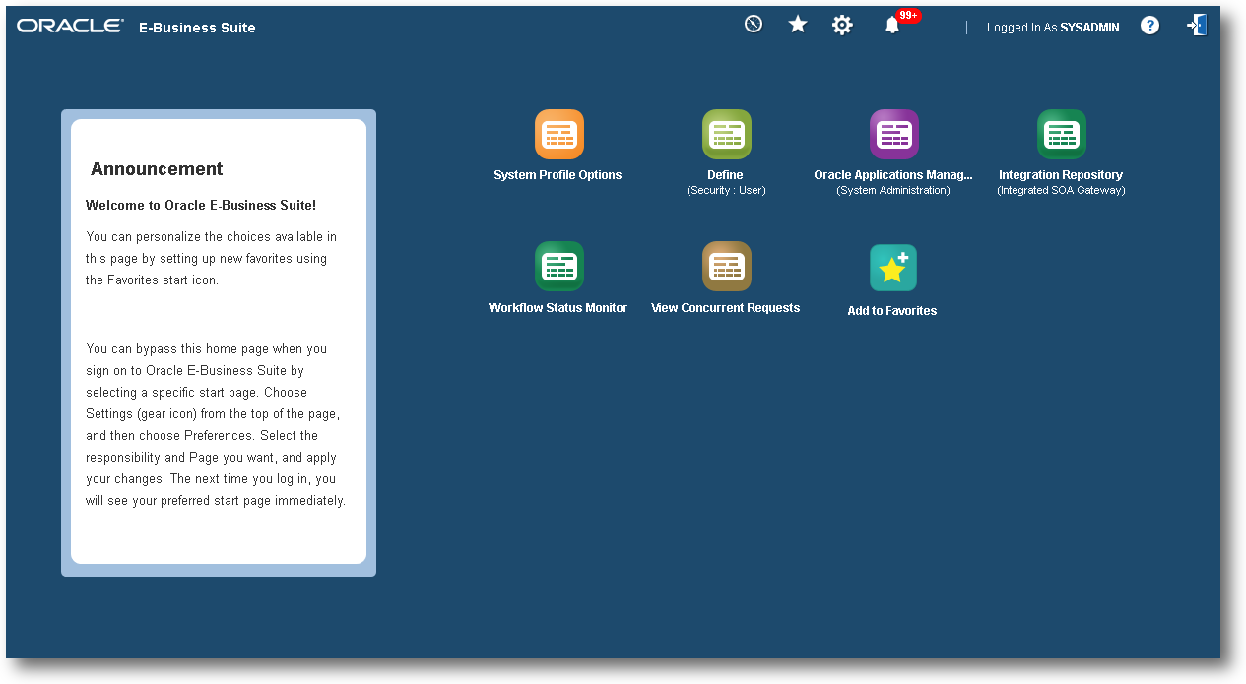Screen dimensions: 1246x684
Task: Click the Integration Repository label
Action: (x=1061, y=175)
